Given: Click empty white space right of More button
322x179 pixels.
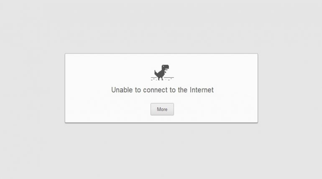Looking at the screenshot, I should (216, 109).
